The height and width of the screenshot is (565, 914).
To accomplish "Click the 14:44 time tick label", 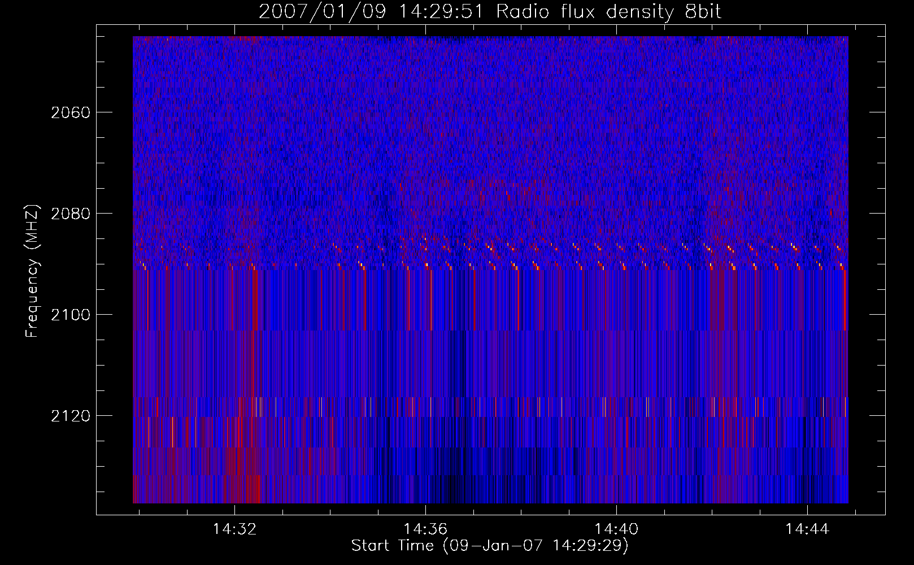I will click(x=807, y=529).
